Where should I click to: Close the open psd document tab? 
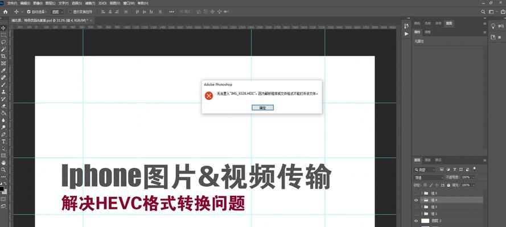coord(91,20)
